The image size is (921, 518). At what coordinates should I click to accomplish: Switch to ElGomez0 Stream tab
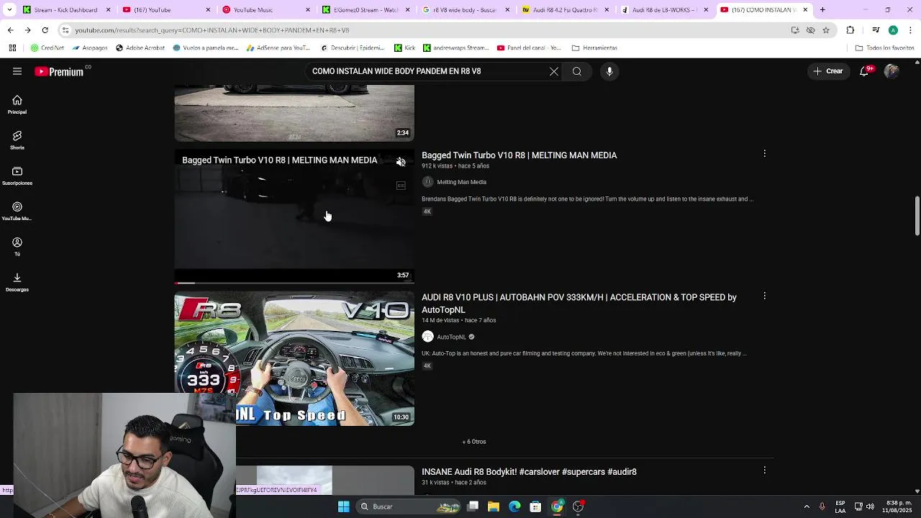[364, 9]
